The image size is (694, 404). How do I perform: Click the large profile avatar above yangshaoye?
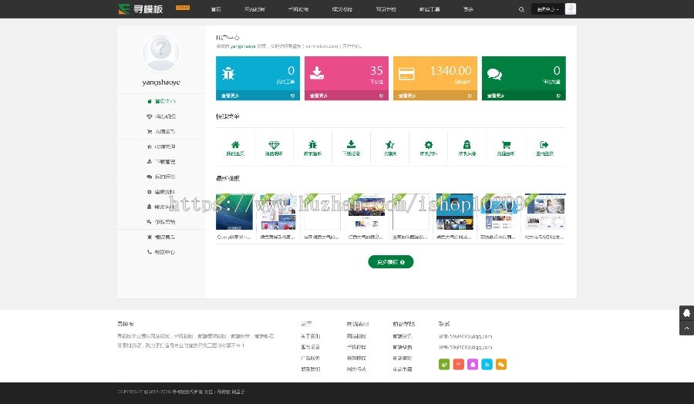click(160, 52)
